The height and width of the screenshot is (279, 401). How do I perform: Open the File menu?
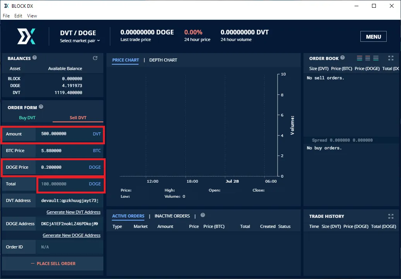(x=6, y=15)
